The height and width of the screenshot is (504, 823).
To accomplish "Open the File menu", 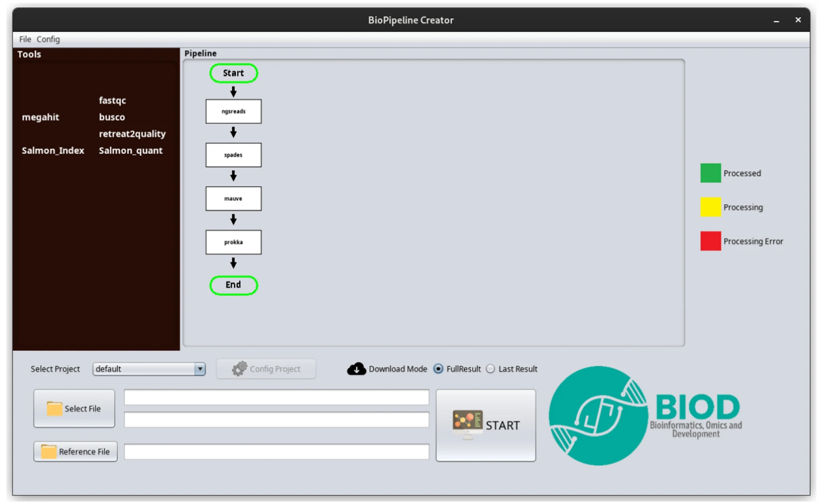I will 25,39.
